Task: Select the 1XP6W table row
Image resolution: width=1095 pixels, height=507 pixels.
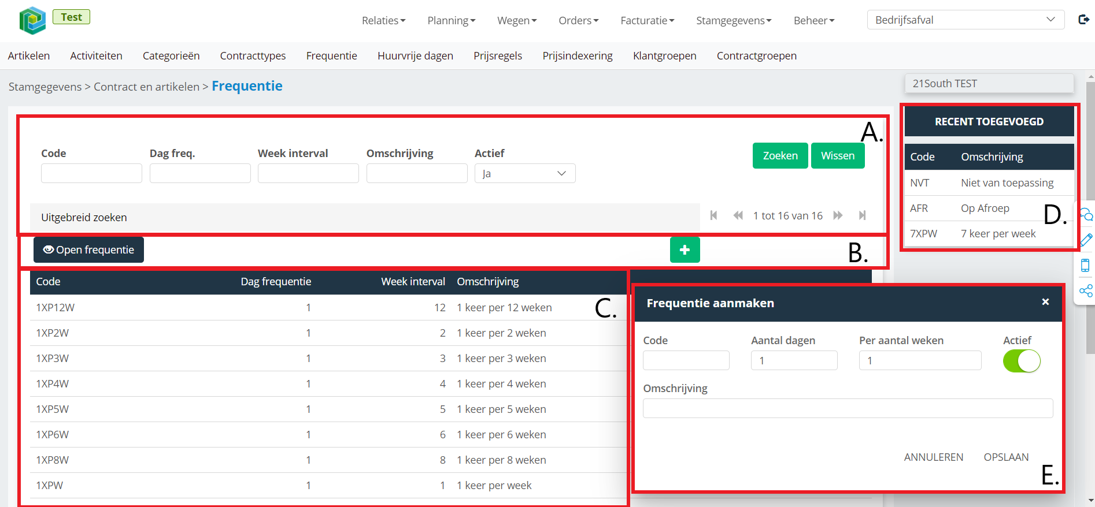Action: click(328, 435)
